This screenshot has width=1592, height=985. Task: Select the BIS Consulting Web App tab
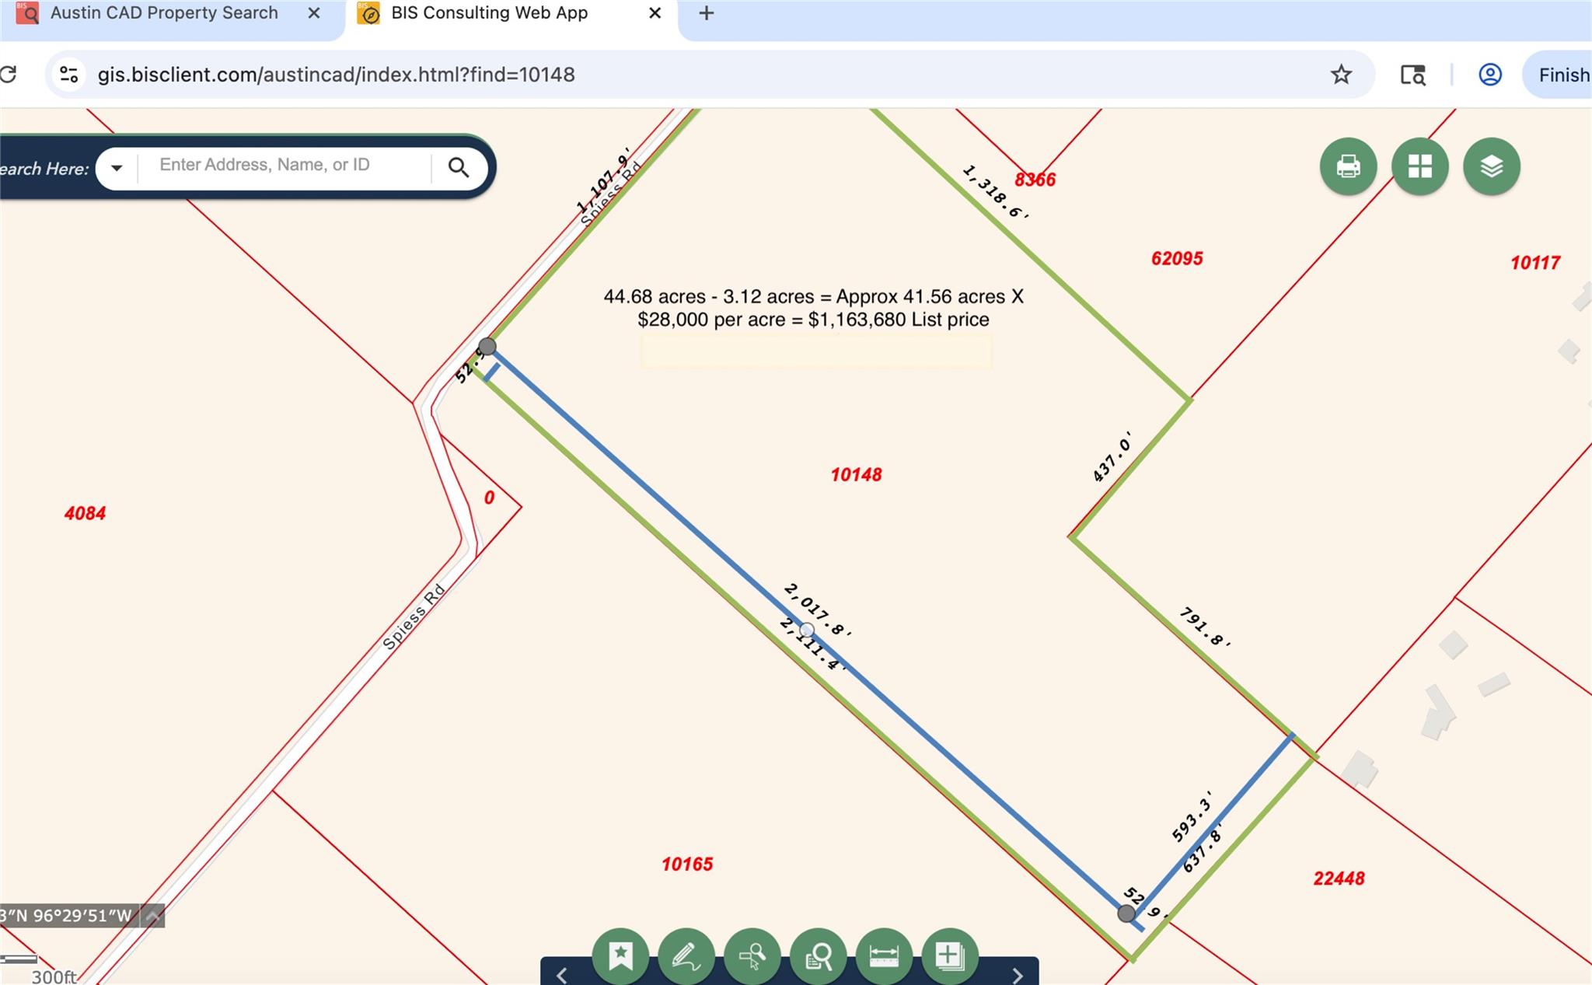(x=489, y=13)
